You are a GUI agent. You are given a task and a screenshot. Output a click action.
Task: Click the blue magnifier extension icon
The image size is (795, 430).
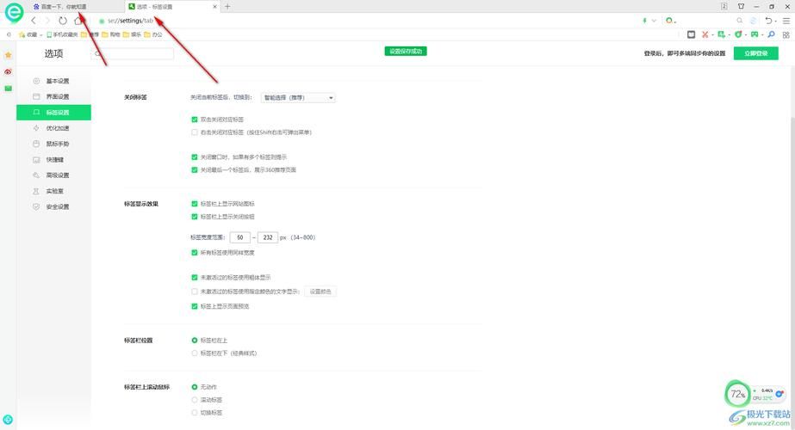tap(771, 34)
